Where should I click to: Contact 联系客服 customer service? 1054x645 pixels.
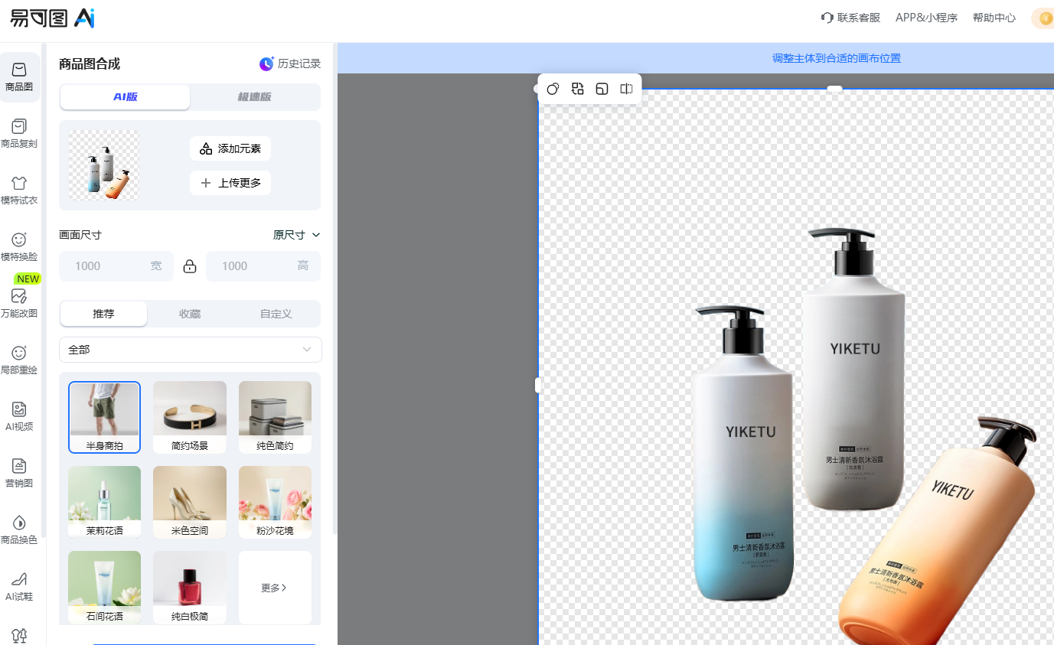[850, 18]
